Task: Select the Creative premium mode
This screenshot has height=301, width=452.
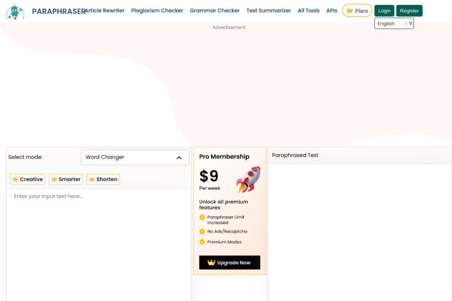Action: (28, 179)
